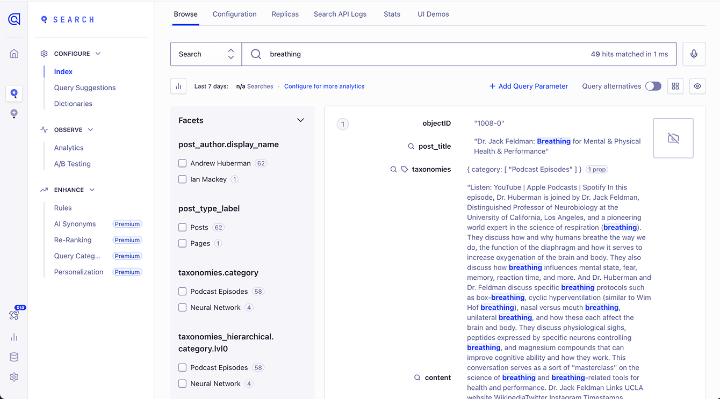720x399 pixels.
Task: Open AI Synonyms premium feature
Action: point(75,224)
